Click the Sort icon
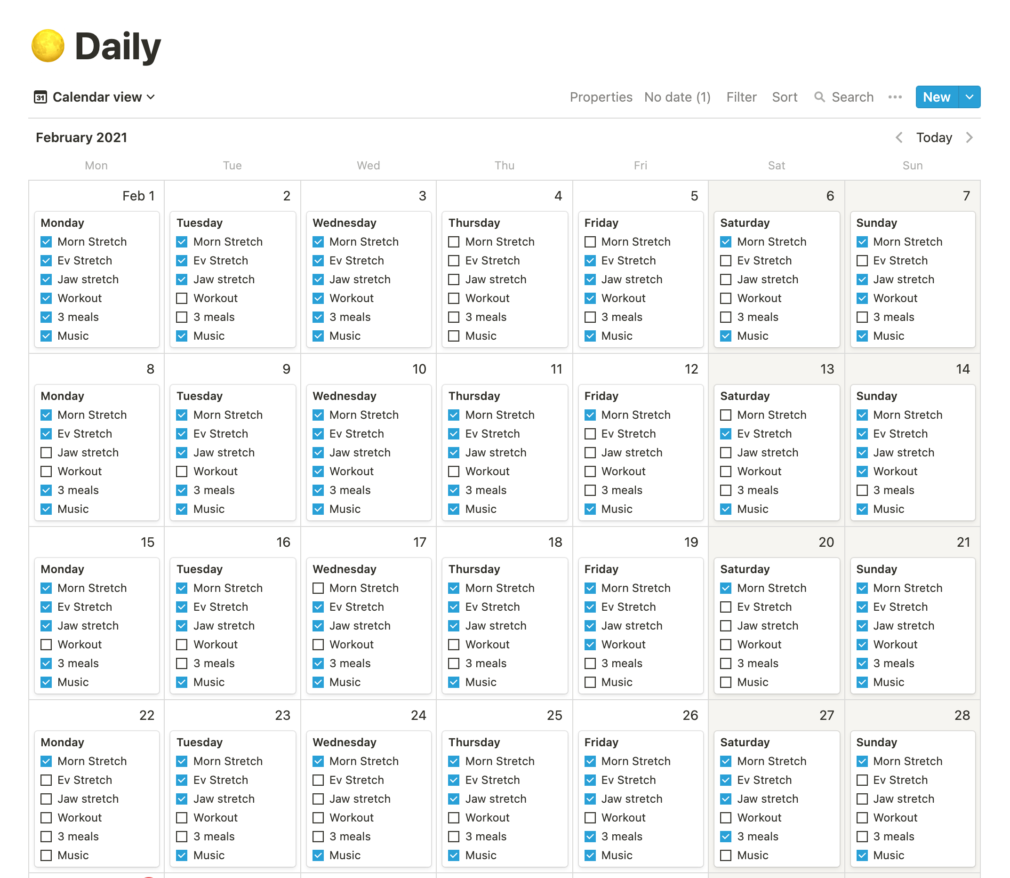 click(x=784, y=96)
